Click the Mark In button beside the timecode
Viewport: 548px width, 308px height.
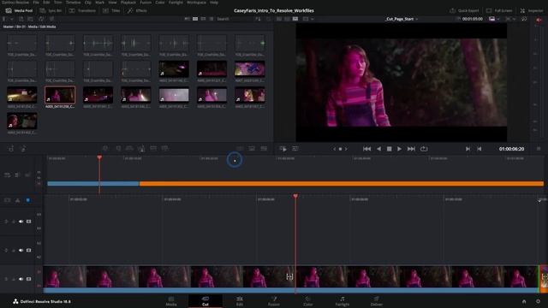pos(468,149)
